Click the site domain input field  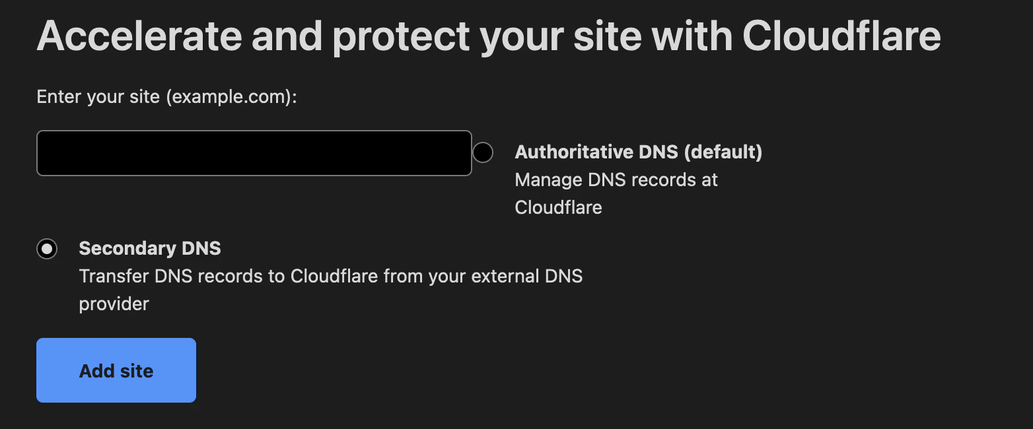coord(254,153)
